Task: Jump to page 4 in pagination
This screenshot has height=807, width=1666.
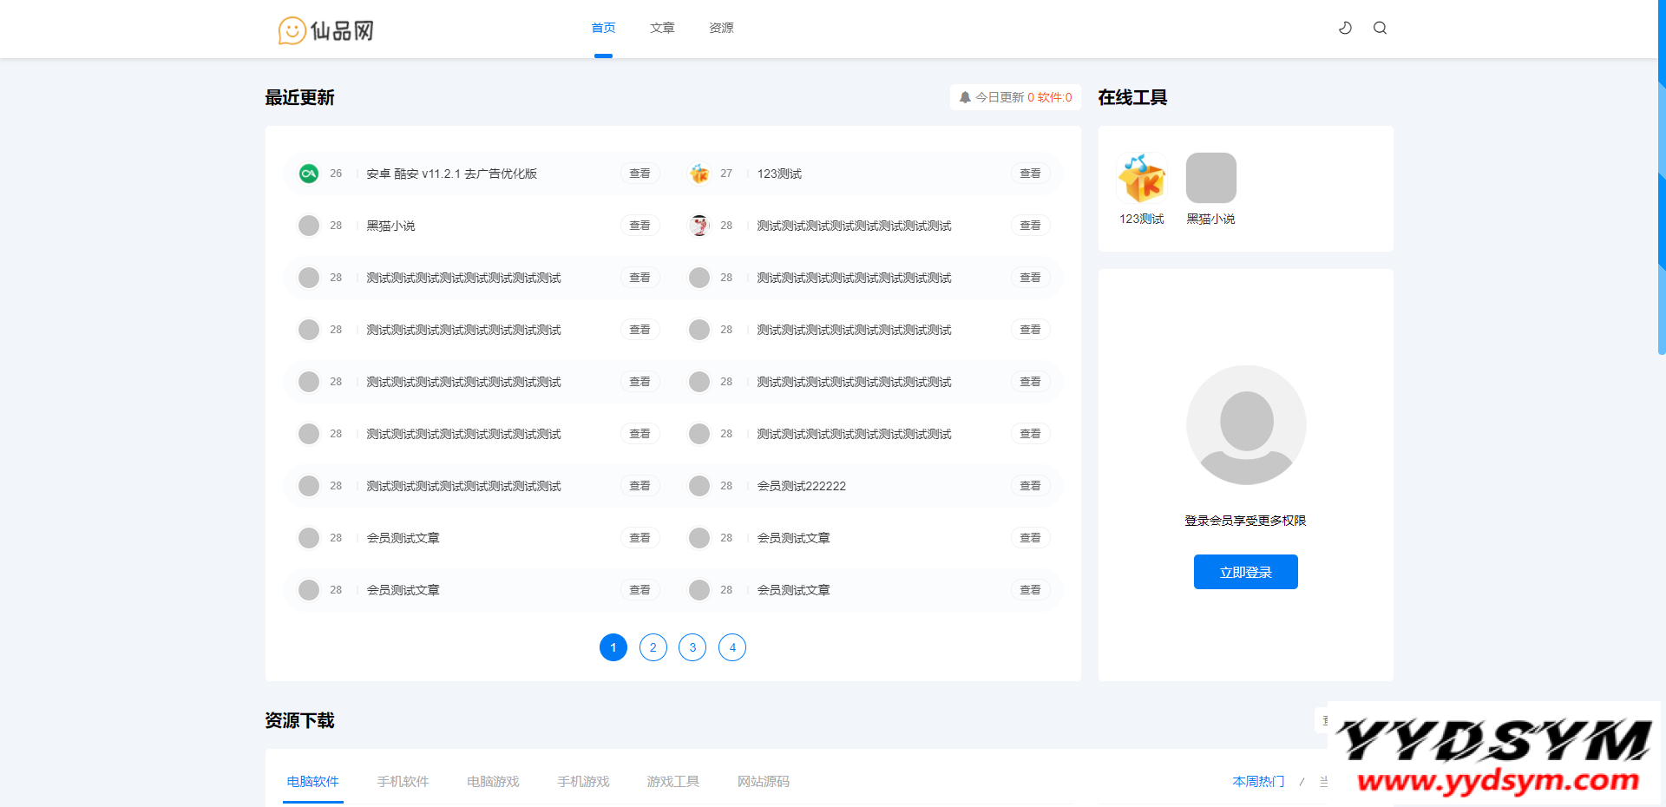Action: (x=731, y=647)
